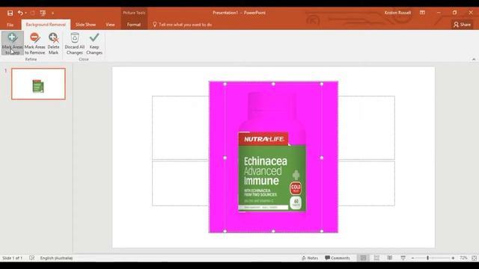
Task: Click the Kristen Russell account name
Action: pos(397,13)
